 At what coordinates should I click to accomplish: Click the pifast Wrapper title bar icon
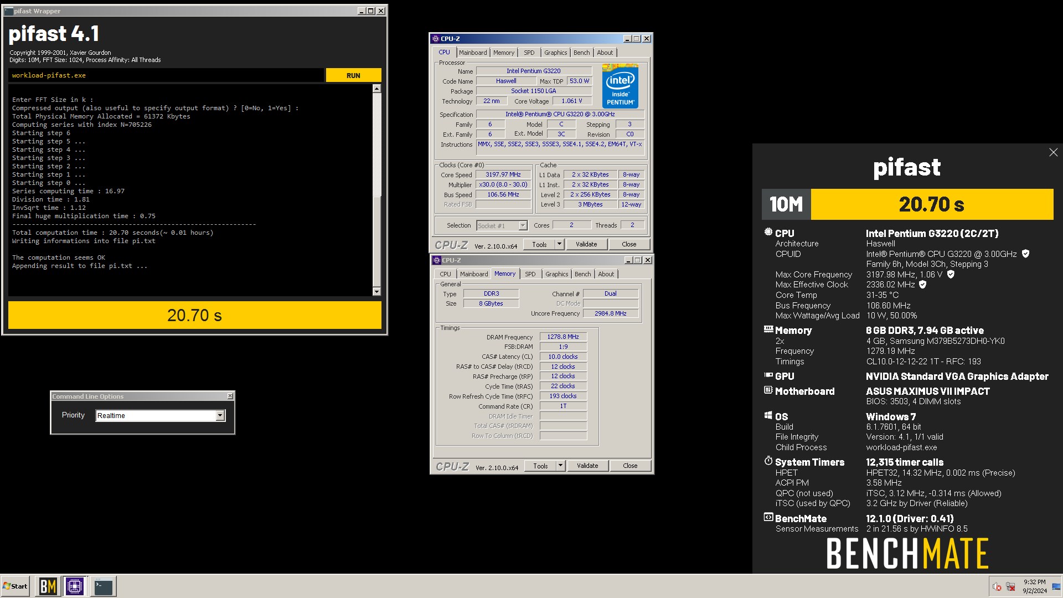tap(8, 11)
